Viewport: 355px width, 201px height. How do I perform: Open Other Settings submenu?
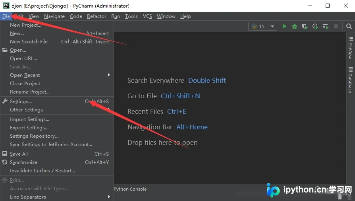click(57, 110)
